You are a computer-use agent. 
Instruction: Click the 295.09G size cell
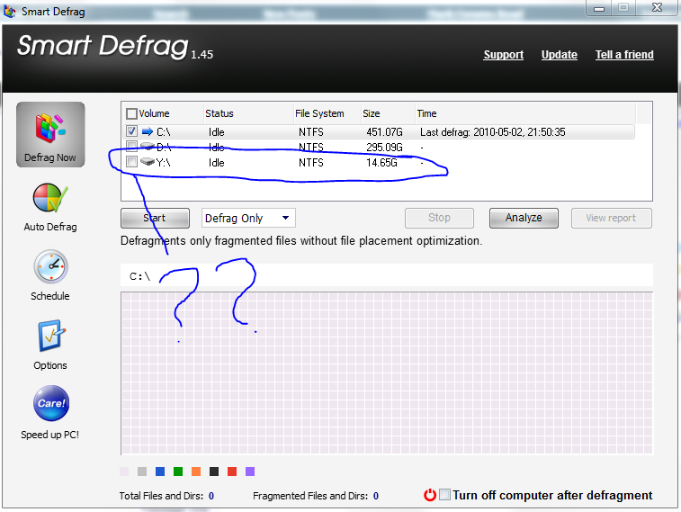pyautogui.click(x=384, y=148)
